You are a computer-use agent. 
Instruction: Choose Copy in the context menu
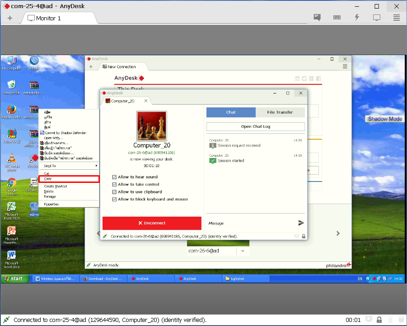click(x=69, y=179)
